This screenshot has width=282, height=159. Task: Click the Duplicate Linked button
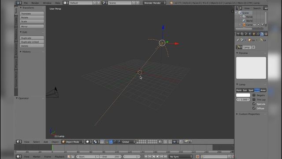click(32, 42)
